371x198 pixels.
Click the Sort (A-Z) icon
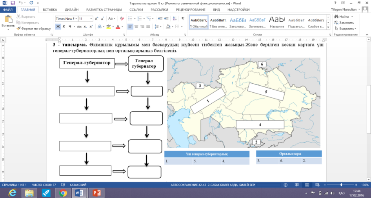pyautogui.click(x=175, y=19)
